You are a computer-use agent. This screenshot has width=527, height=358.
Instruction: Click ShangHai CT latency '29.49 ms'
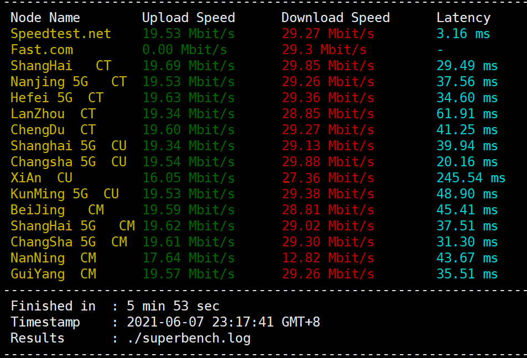point(467,66)
